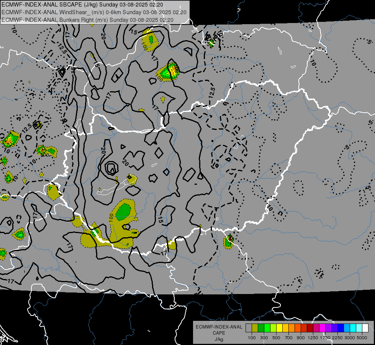Pick the pure yellow legend swatch
This screenshot has height=345, width=375.
coord(279,328)
